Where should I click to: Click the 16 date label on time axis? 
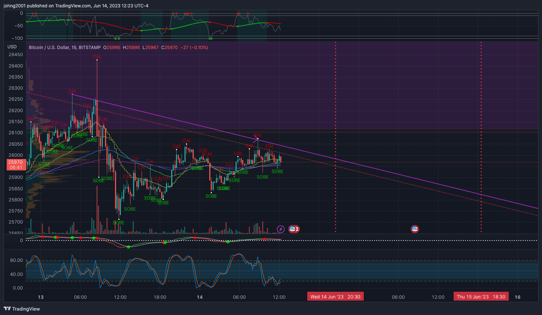(x=518, y=297)
